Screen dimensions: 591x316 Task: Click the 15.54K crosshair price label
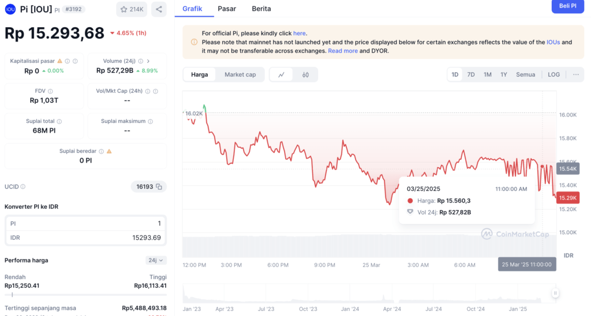point(568,169)
